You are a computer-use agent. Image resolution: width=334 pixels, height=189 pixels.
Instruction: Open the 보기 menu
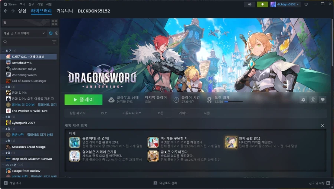point(22,4)
